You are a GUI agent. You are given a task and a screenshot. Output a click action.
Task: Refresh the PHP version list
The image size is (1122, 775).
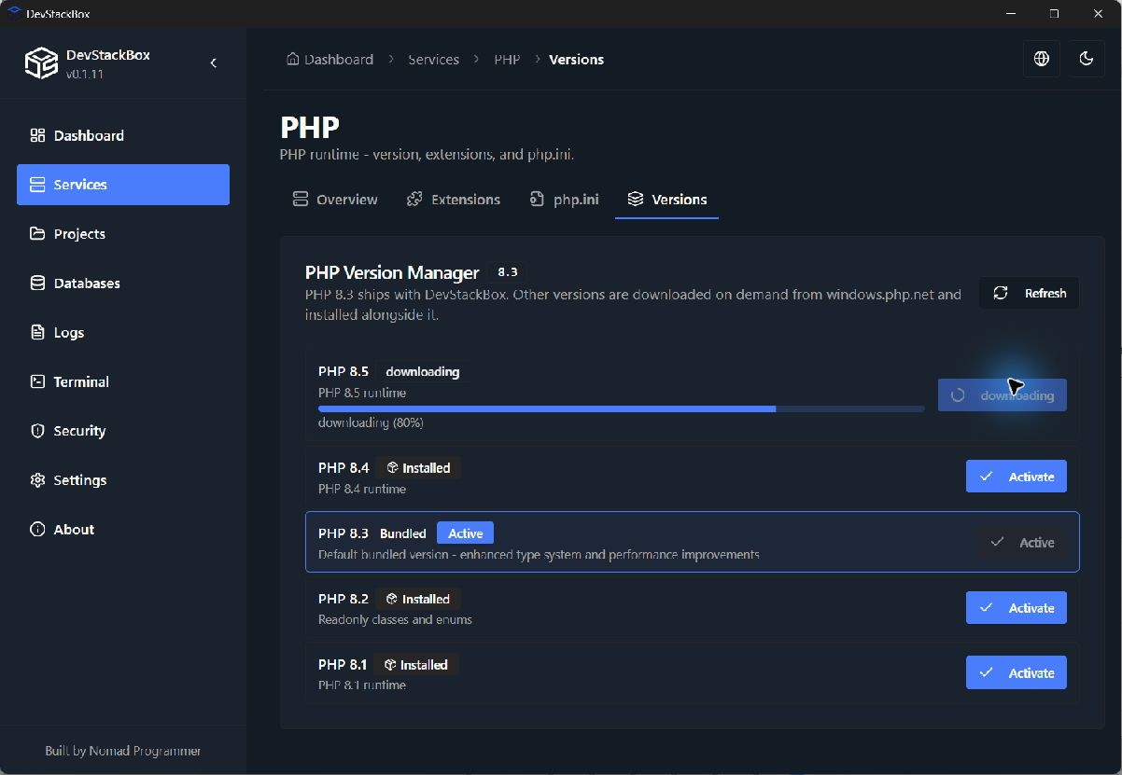tap(1029, 293)
